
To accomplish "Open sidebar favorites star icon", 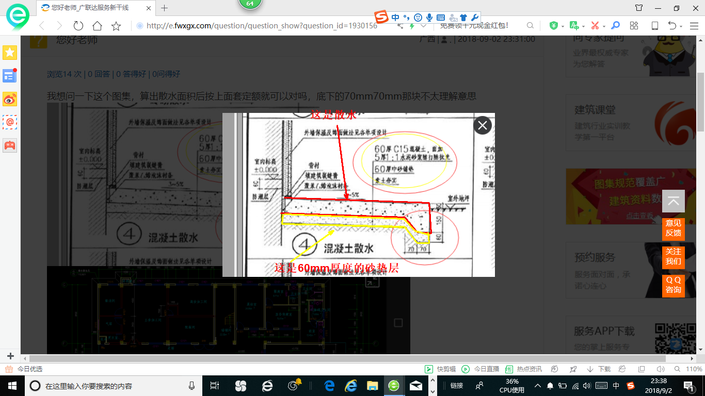I will pos(10,52).
